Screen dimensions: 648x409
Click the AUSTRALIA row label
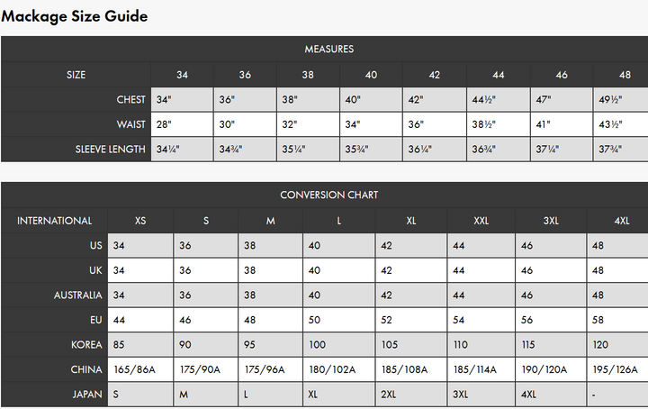tap(77, 295)
